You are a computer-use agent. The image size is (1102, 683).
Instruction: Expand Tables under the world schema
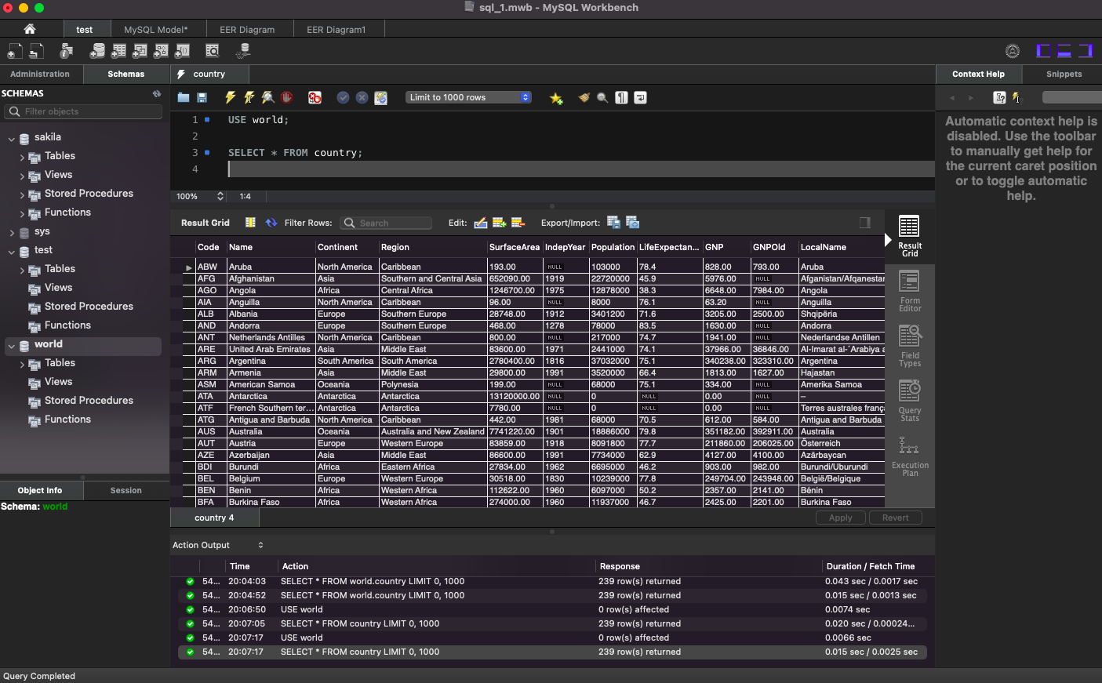22,365
